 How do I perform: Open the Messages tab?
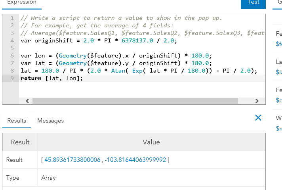(50, 121)
